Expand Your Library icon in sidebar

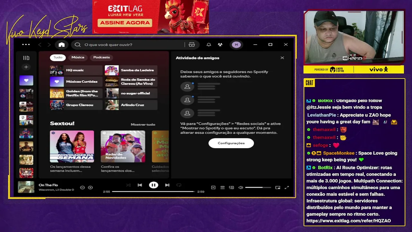pos(26,58)
